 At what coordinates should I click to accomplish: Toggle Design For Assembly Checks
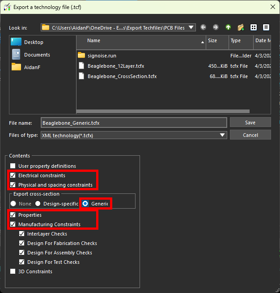click(x=22, y=253)
